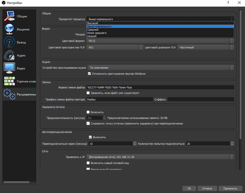245x193 pixels.
Task: Click the sidebar horizontal scrollbar
Action: coord(16,182)
